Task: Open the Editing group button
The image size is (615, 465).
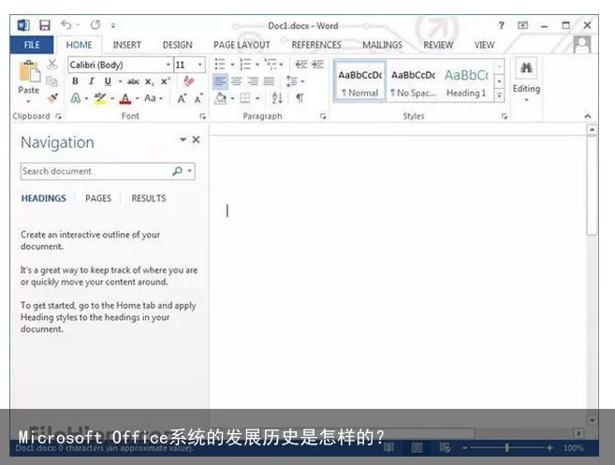Action: click(526, 81)
